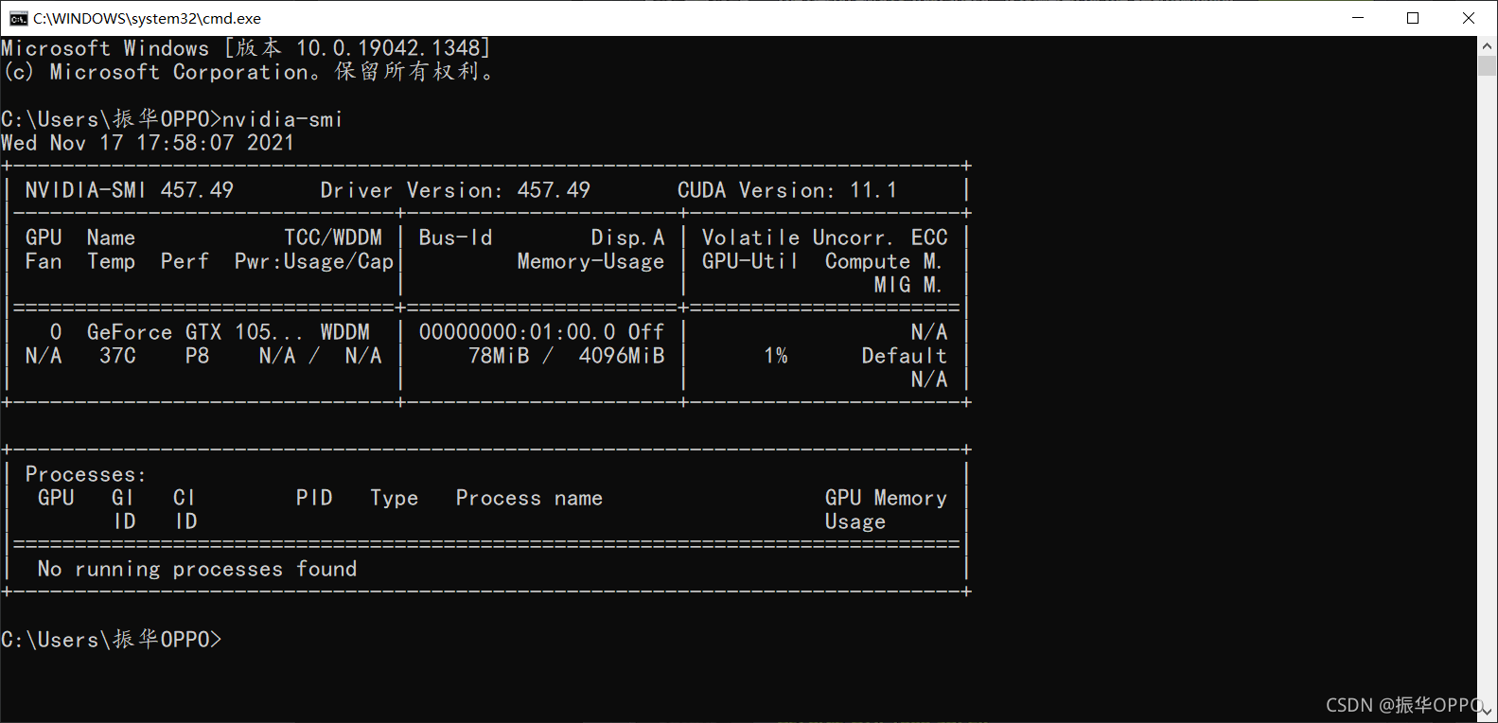
Task: Click the 1% GPU utilization value
Action: pos(776,356)
